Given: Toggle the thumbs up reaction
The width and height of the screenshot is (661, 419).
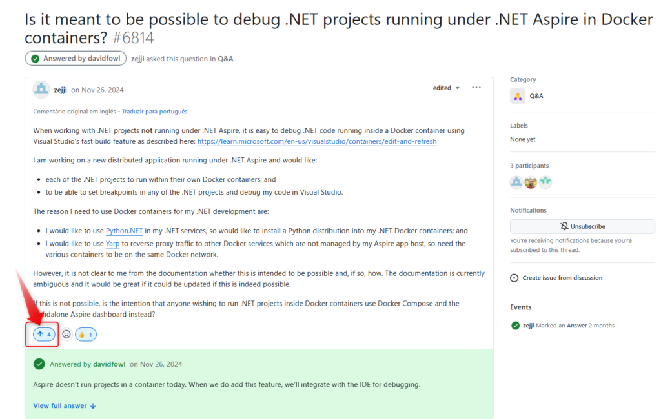Looking at the screenshot, I should (x=86, y=335).
